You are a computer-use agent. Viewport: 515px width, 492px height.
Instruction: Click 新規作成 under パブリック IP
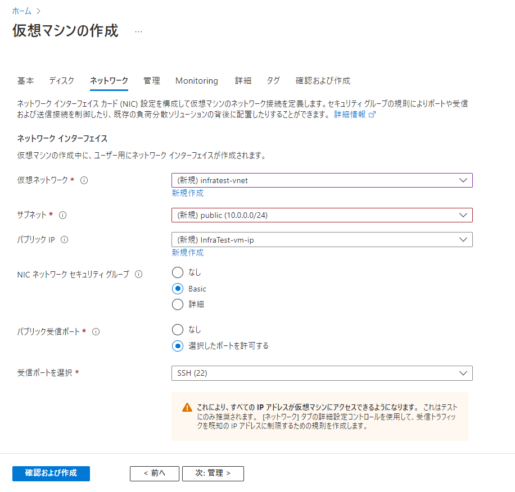point(188,253)
